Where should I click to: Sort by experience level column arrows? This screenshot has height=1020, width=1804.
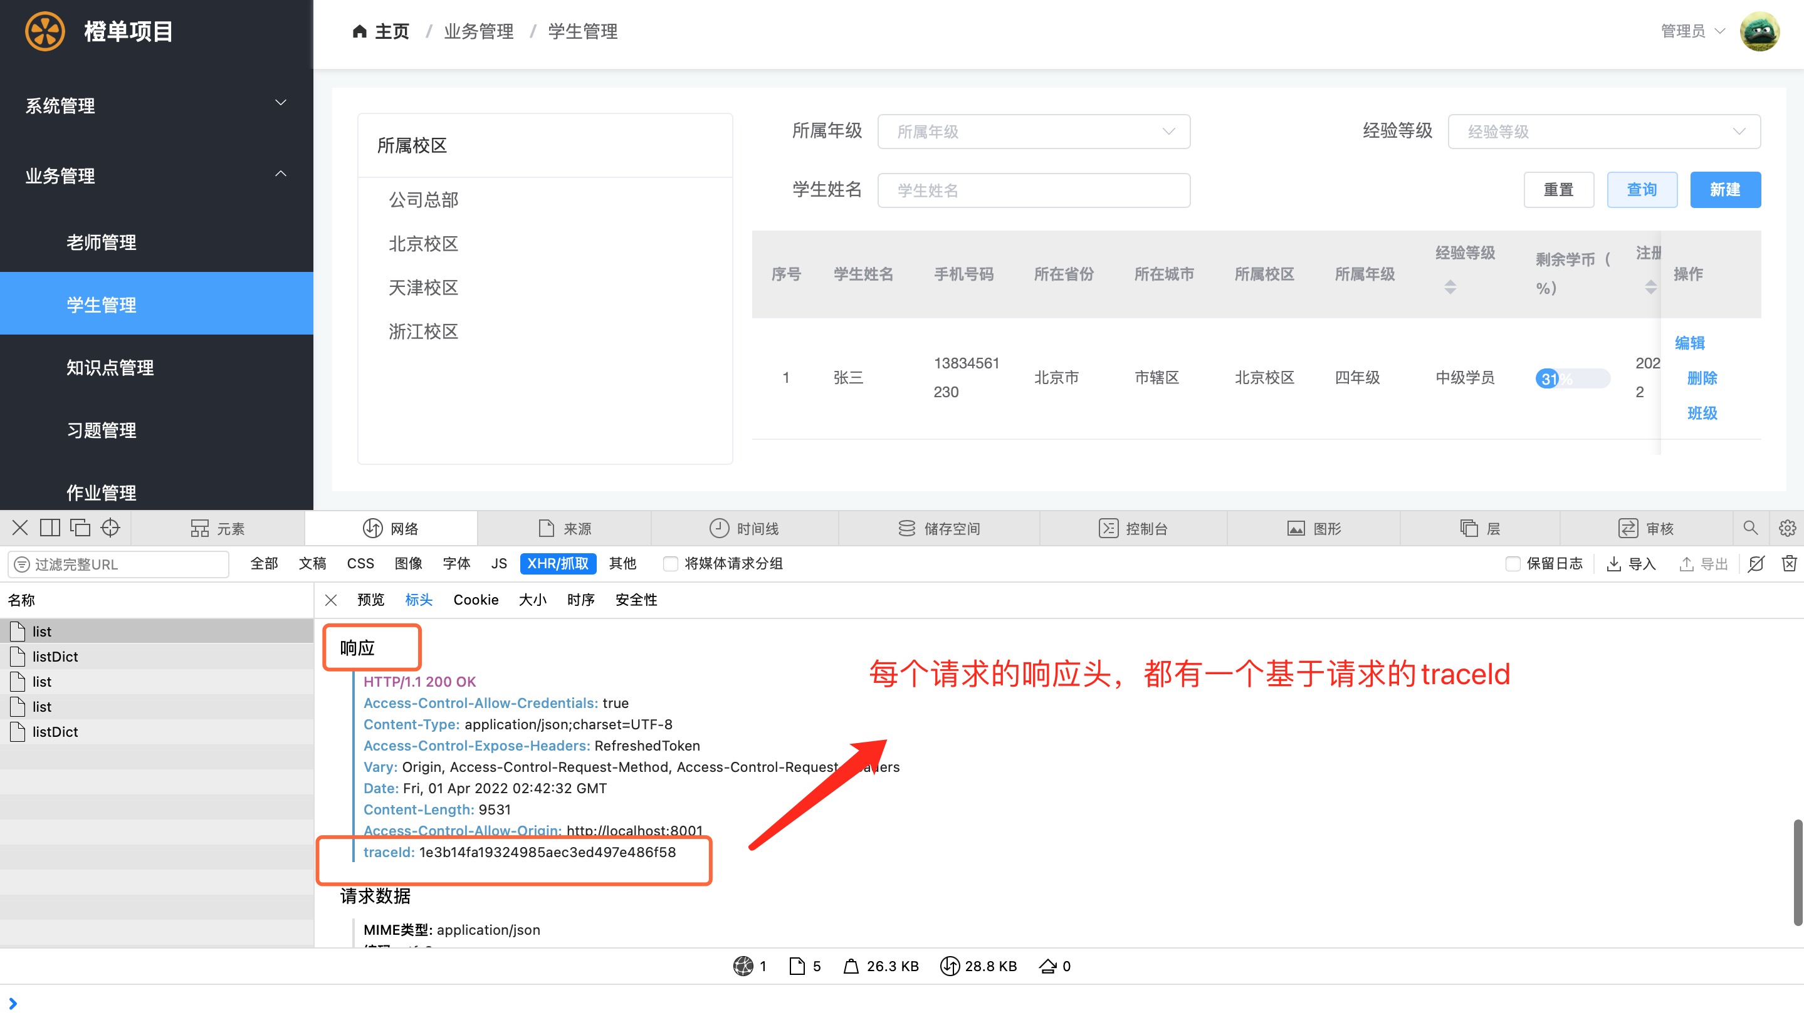(1450, 286)
